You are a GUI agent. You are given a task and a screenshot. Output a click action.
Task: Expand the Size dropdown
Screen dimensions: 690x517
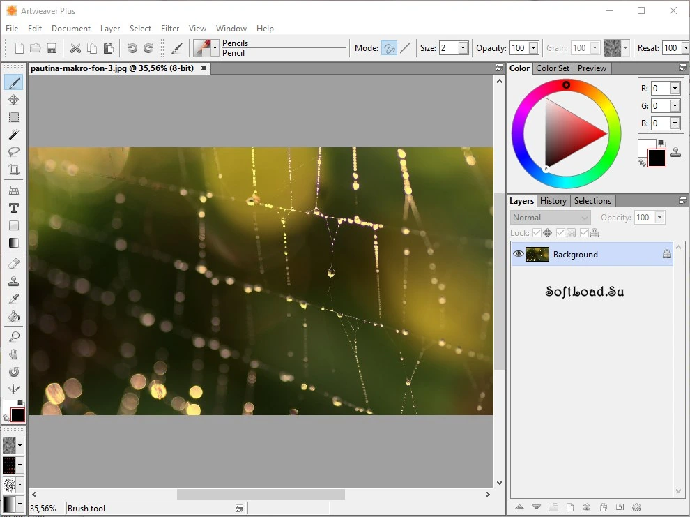[x=463, y=48]
